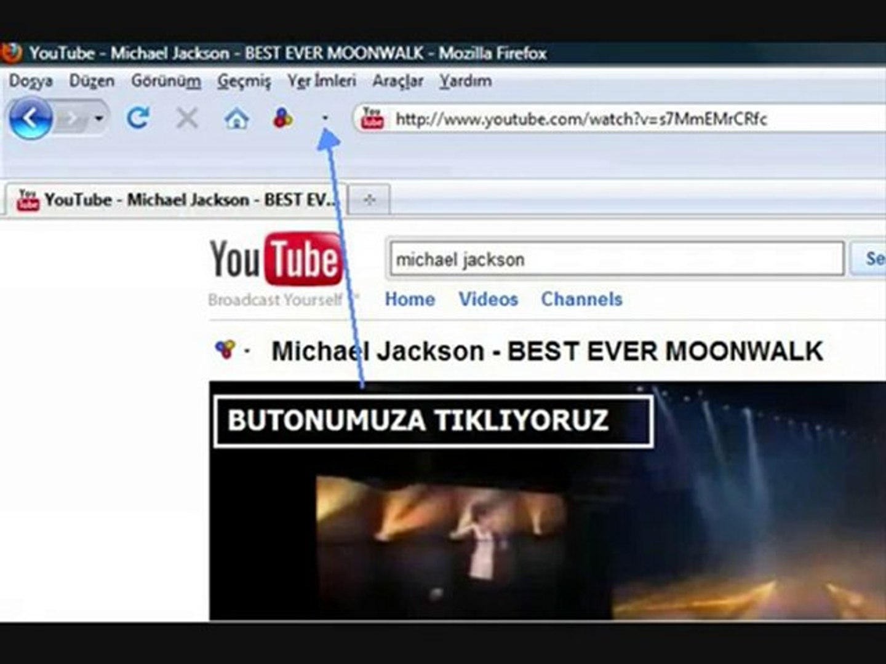Viewport: 886px width, 664px height.
Task: Select the YouTube - Michael Jackson tab
Action: 176,200
